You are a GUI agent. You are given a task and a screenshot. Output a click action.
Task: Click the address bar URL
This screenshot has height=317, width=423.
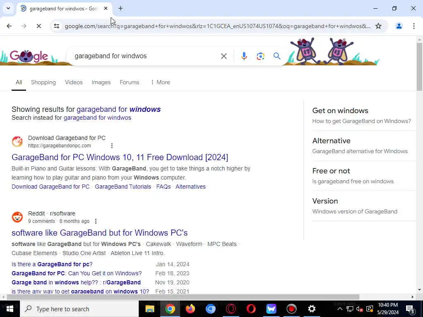click(217, 26)
